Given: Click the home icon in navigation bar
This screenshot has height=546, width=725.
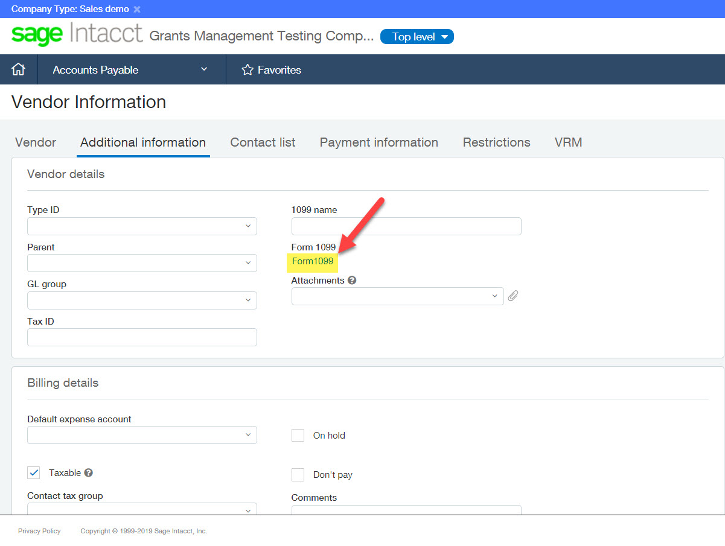Looking at the screenshot, I should [18, 70].
